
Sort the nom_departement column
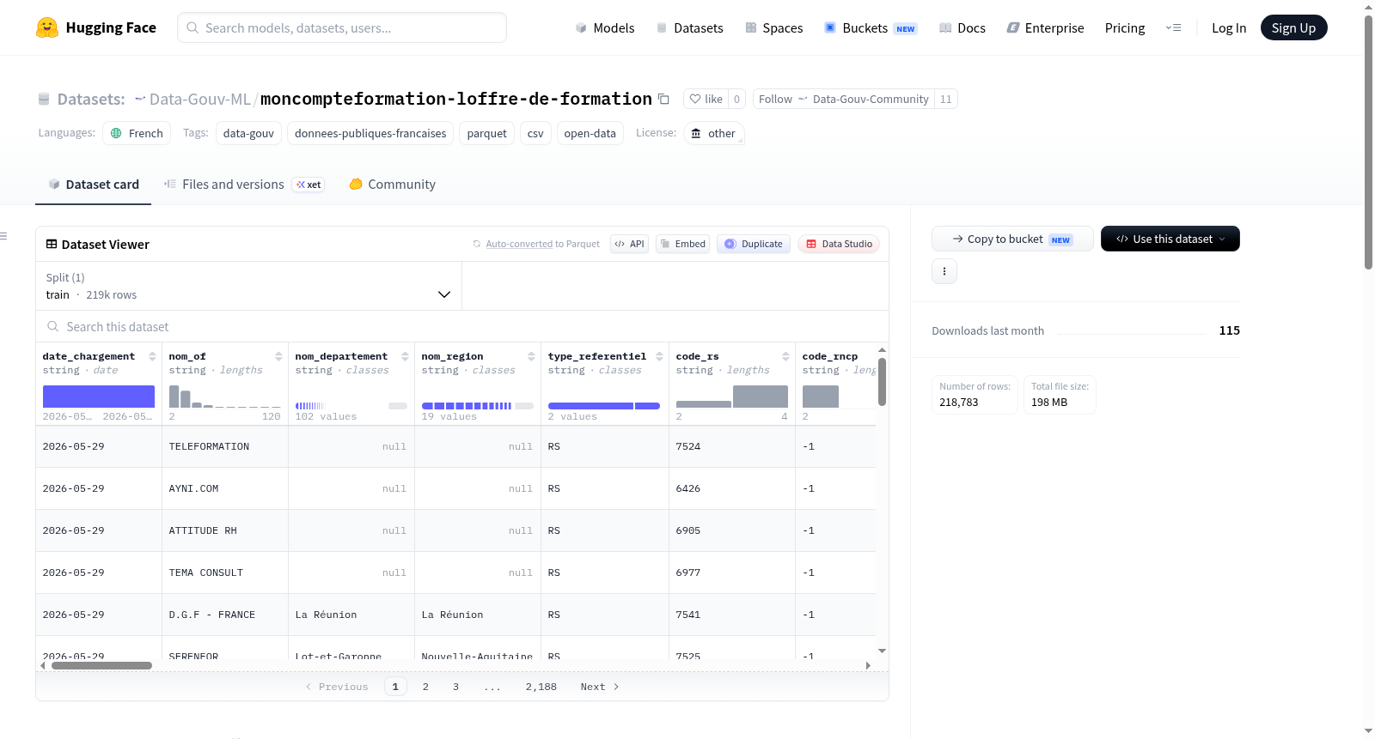click(x=405, y=356)
